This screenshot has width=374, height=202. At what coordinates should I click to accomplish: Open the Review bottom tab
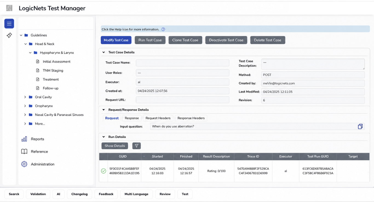tap(165, 194)
